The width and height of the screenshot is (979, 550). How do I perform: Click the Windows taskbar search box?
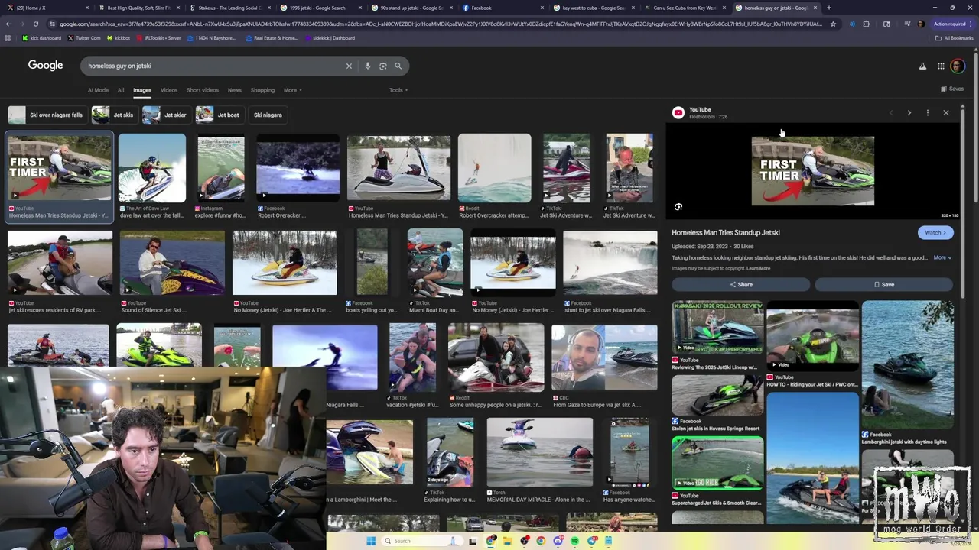pyautogui.click(x=422, y=541)
